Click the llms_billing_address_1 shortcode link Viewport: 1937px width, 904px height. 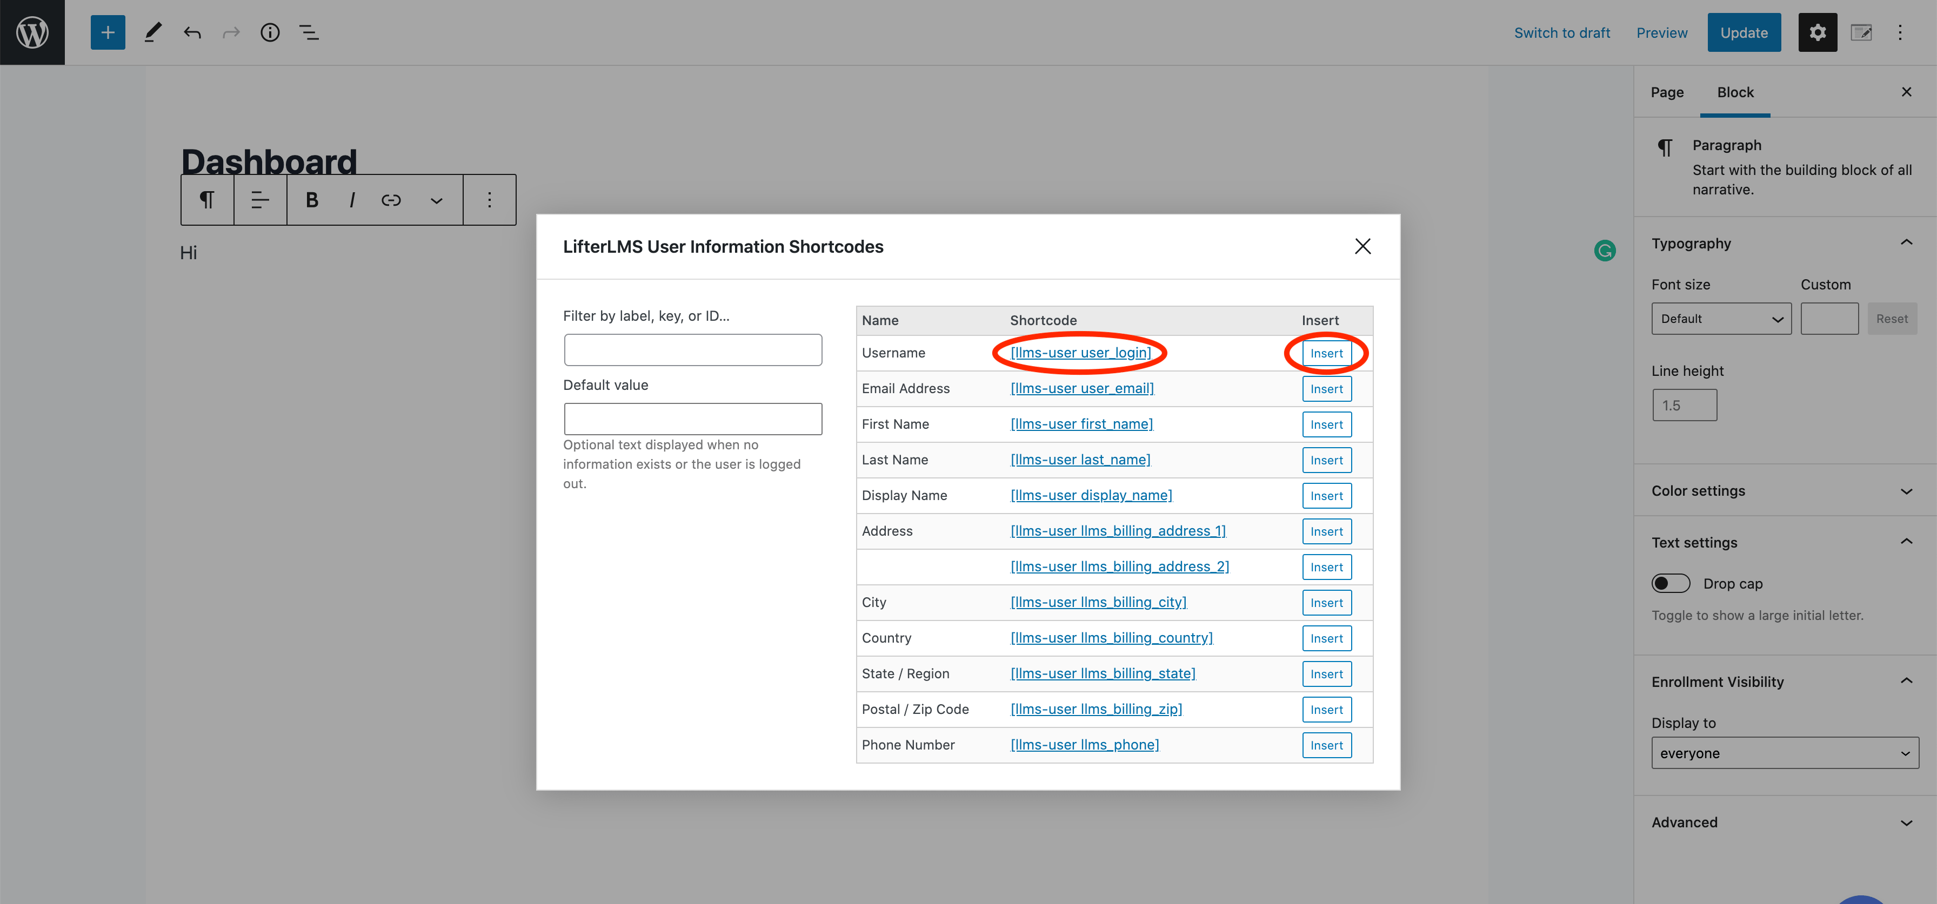pos(1118,531)
